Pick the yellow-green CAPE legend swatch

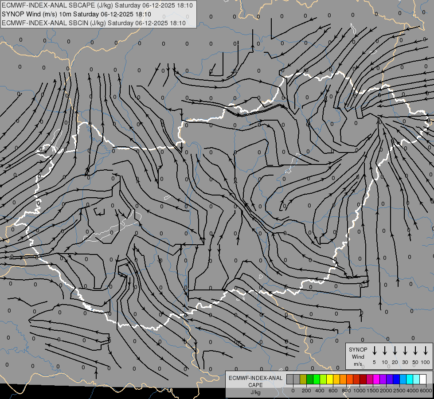click(x=323, y=379)
